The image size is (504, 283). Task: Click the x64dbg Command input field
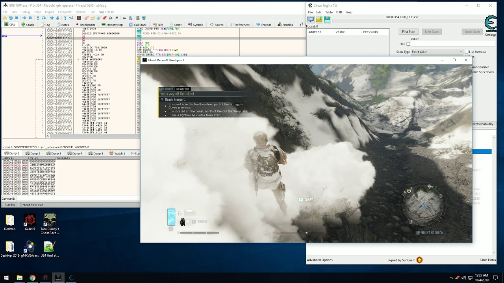coord(78,198)
